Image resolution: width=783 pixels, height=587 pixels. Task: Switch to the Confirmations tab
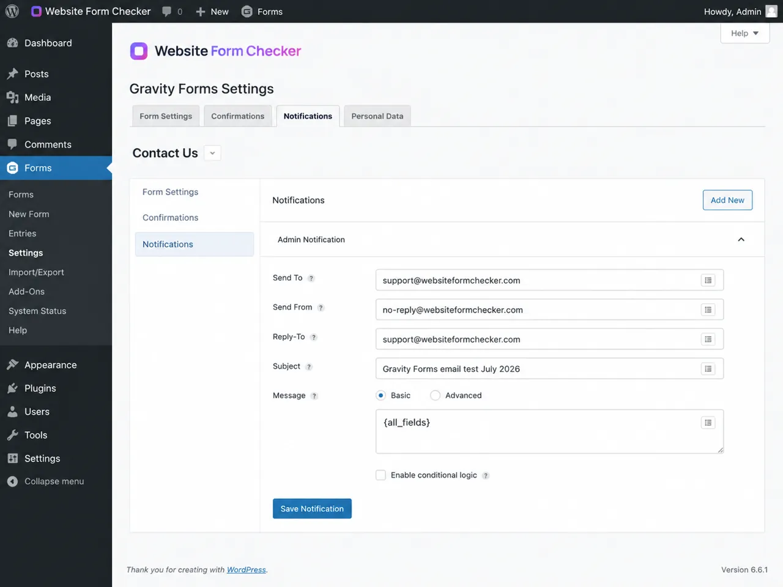coord(237,116)
